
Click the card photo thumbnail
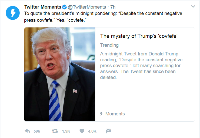60,74
